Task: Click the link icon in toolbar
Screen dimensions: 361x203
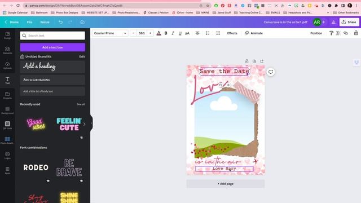Action: 346,33
